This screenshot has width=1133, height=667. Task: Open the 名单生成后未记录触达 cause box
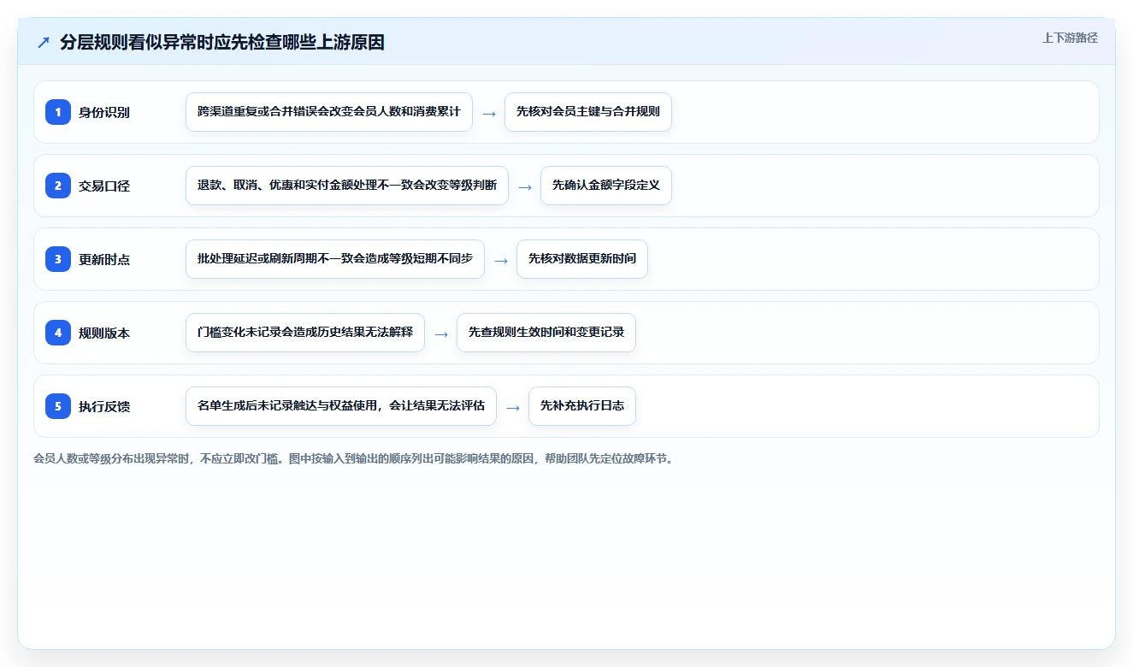[341, 406]
